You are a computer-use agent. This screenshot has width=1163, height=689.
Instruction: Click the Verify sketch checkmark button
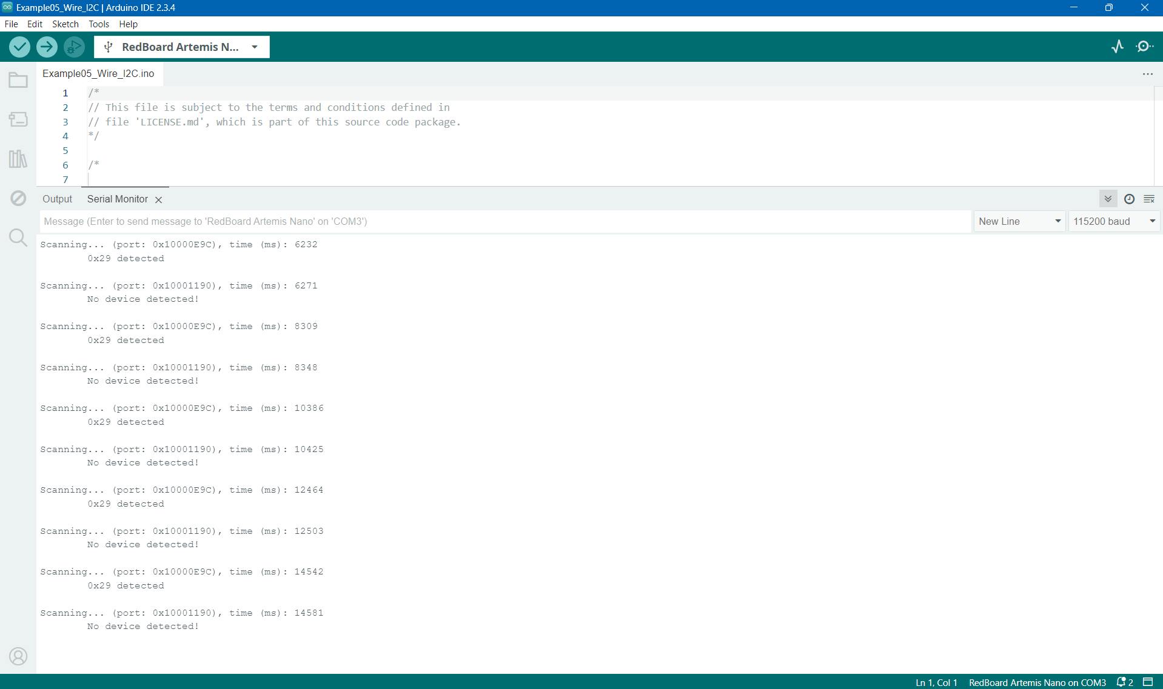click(x=20, y=47)
